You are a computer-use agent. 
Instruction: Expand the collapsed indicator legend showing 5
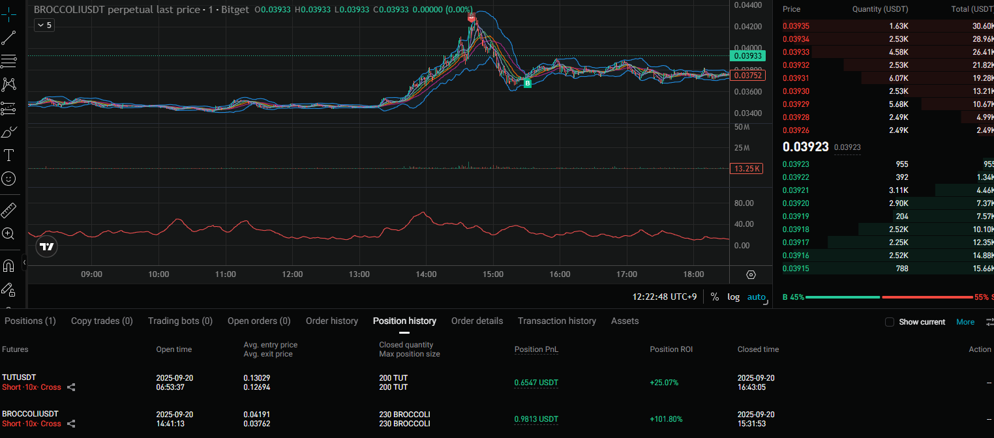click(44, 25)
